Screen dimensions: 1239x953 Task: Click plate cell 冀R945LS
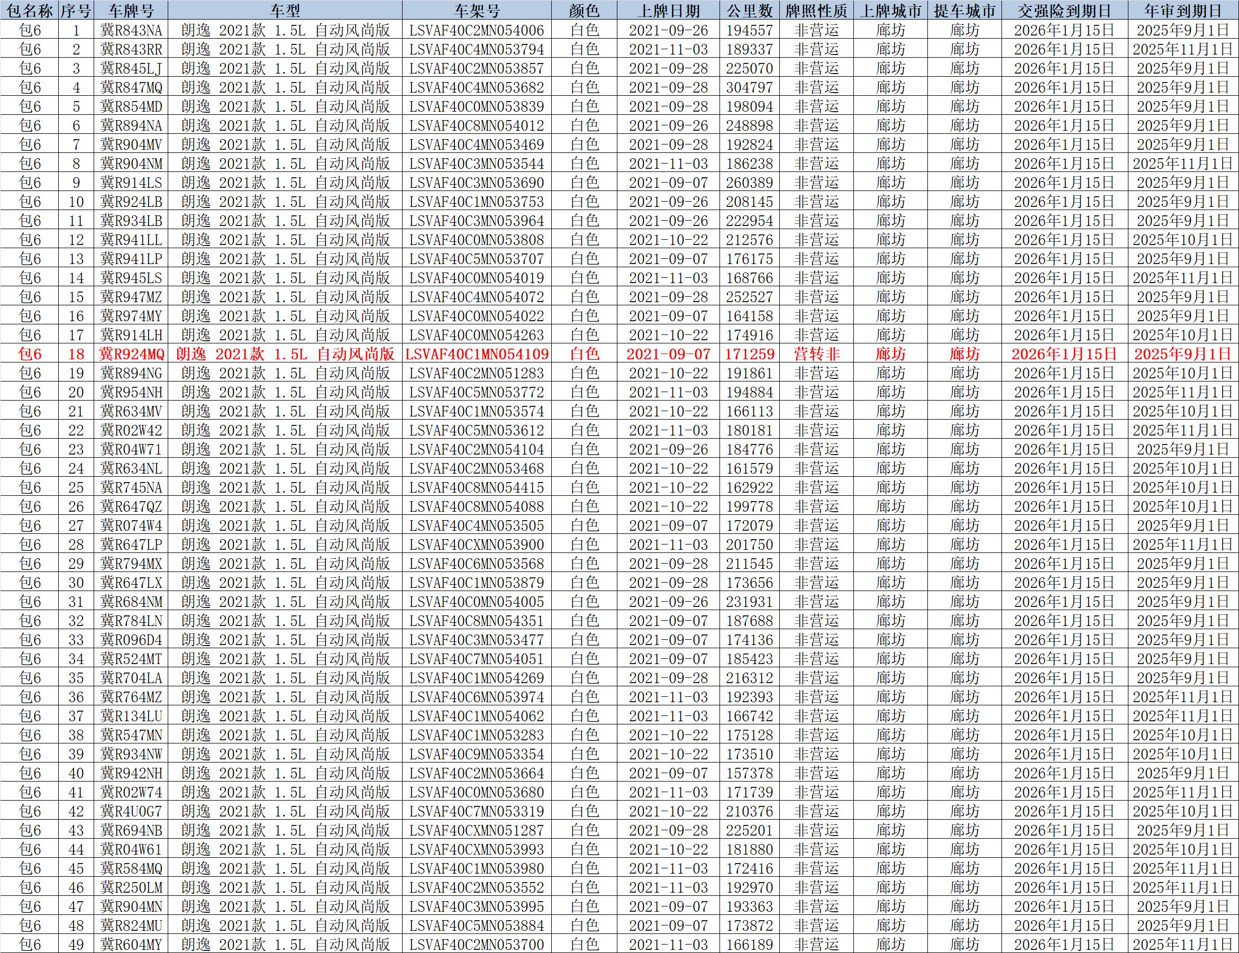click(131, 278)
